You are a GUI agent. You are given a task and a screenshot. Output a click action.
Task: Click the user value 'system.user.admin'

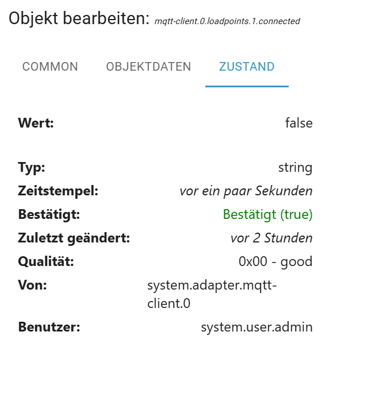(256, 327)
